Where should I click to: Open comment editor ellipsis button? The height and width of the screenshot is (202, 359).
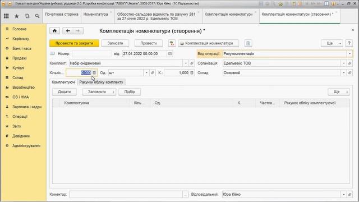tap(185, 195)
